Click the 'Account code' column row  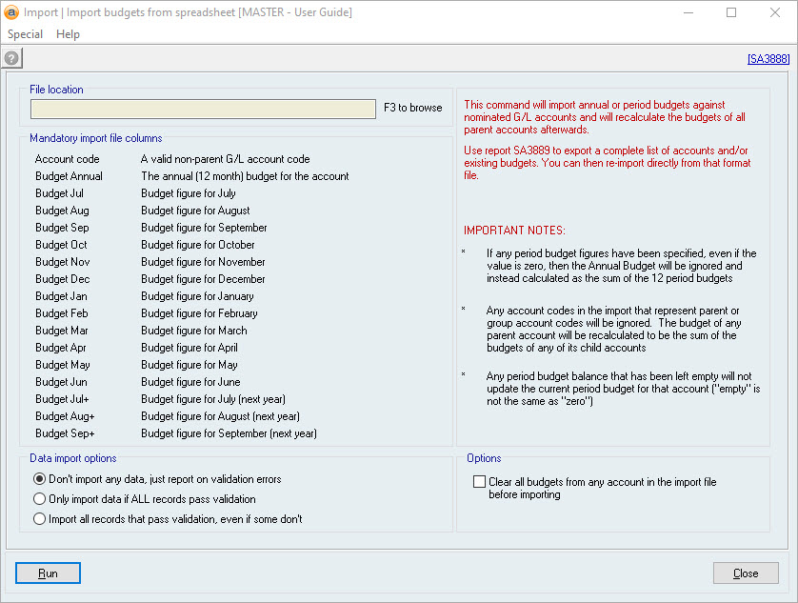[x=68, y=159]
